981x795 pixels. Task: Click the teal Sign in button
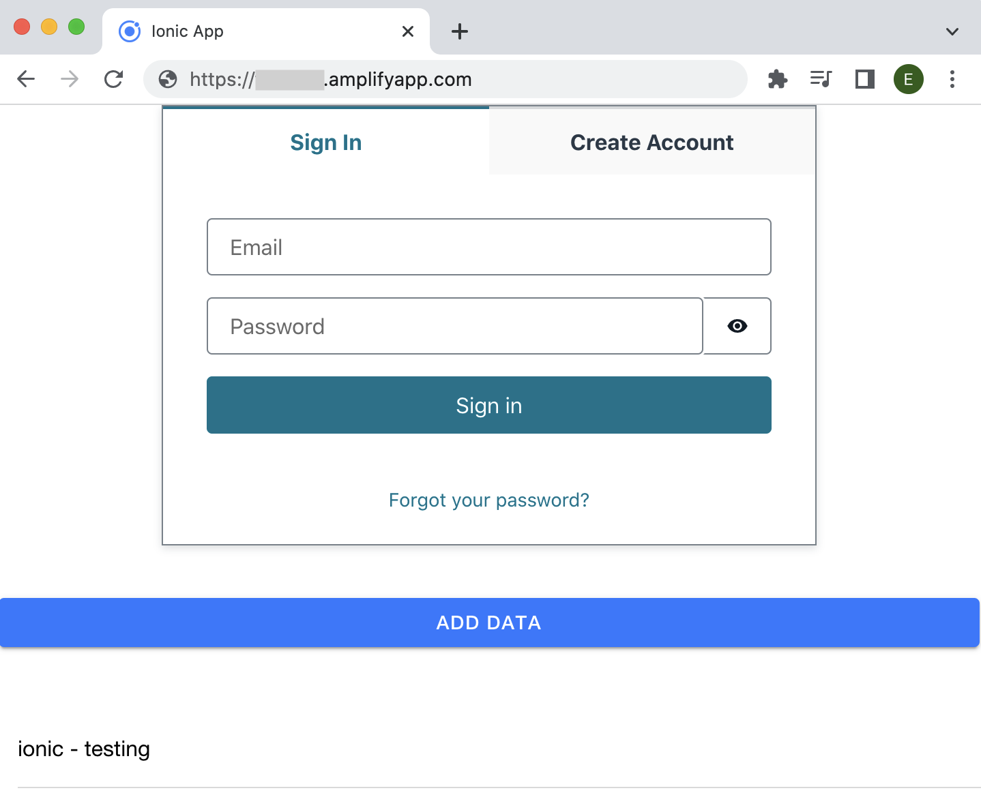(489, 405)
